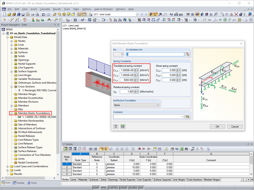Open the Add-on Modules menu
Screen dimensions: 254x190
pos(104,9)
